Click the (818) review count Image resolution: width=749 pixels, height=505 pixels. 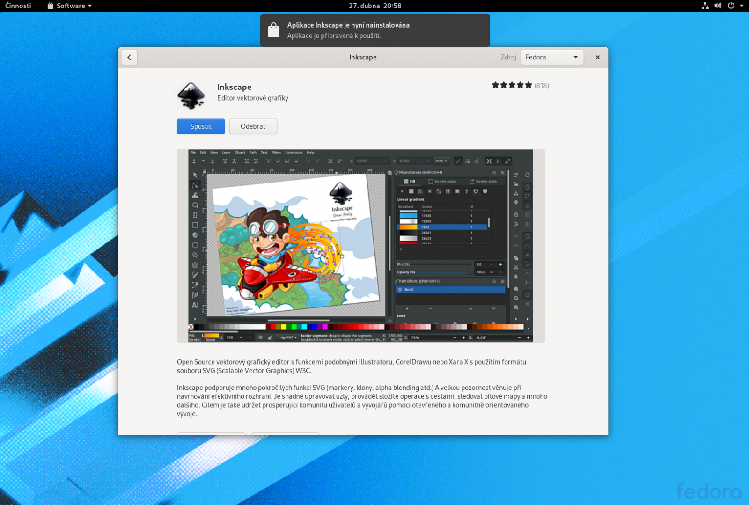coord(542,86)
